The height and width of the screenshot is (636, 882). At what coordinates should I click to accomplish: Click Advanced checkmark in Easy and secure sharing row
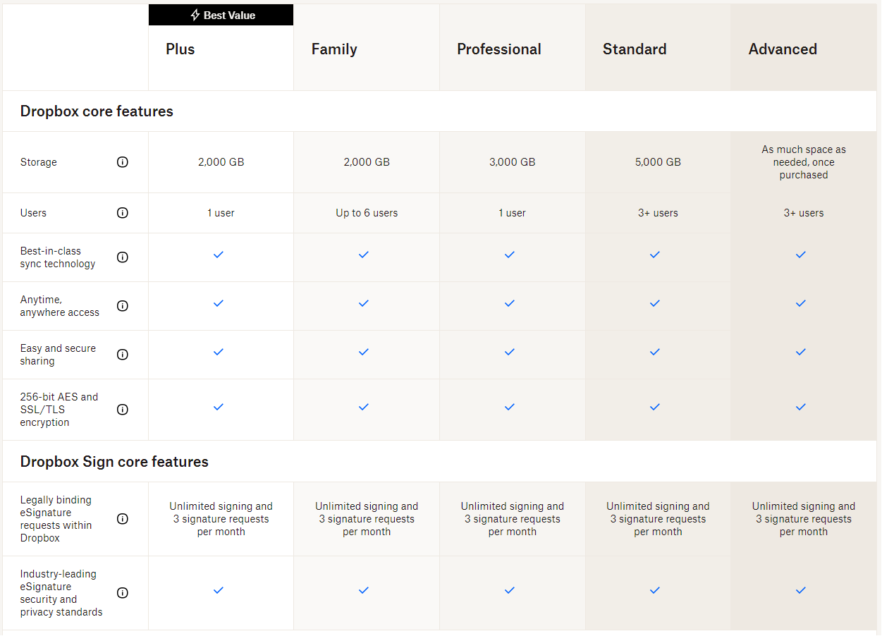tap(801, 352)
